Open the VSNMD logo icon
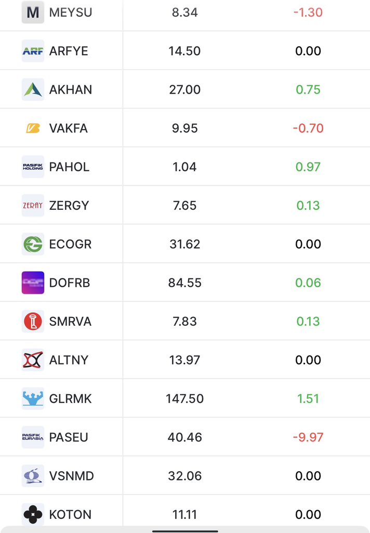Screen dimensions: 370x533 click(33, 476)
